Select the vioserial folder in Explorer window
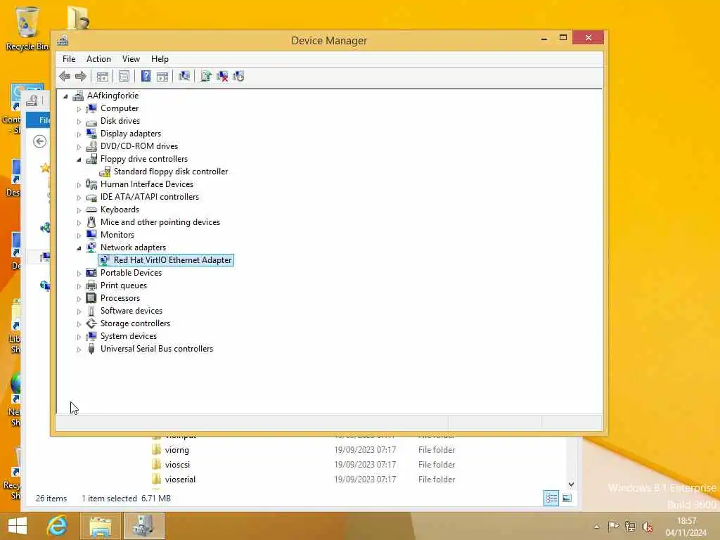Screen dimensions: 720x540 180,480
